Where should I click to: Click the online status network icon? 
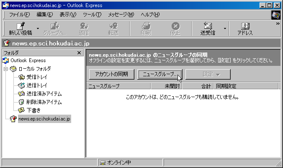pos(103,163)
